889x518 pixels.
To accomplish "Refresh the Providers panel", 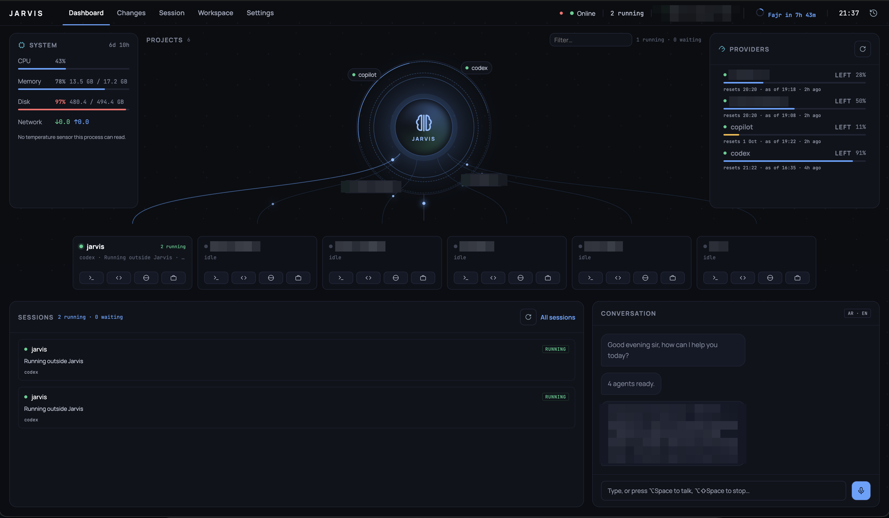I will (862, 49).
